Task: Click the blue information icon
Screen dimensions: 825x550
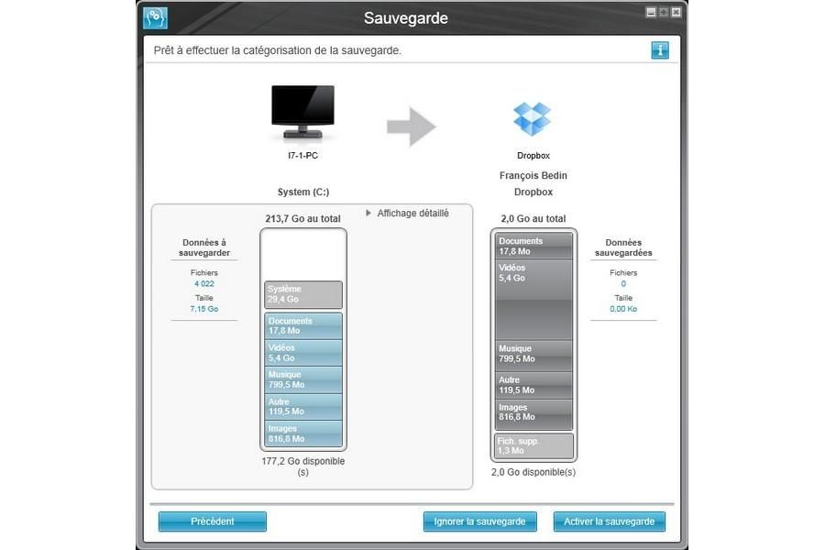Action: click(x=660, y=50)
